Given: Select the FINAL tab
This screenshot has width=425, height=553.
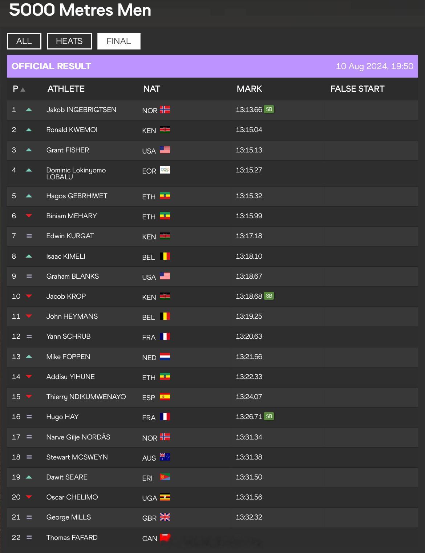Looking at the screenshot, I should 119,41.
